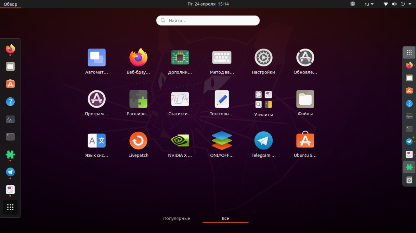This screenshot has height=233, width=416.
Task: Open Текстовы… text editor app
Action: (x=222, y=99)
